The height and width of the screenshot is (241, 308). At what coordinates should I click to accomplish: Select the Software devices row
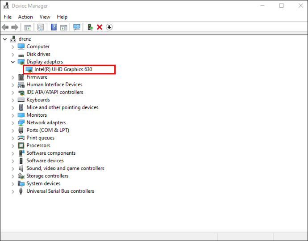tap(45, 161)
